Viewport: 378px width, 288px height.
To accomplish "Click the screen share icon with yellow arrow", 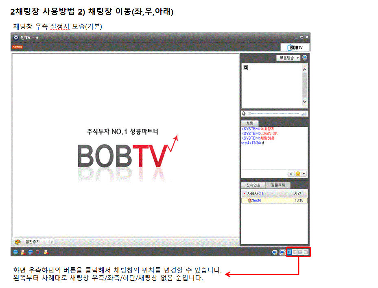I will [275, 252].
